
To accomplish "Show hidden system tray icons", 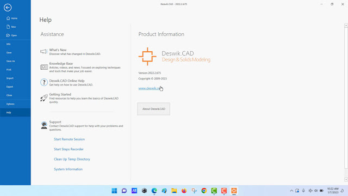I will (x=291, y=191).
